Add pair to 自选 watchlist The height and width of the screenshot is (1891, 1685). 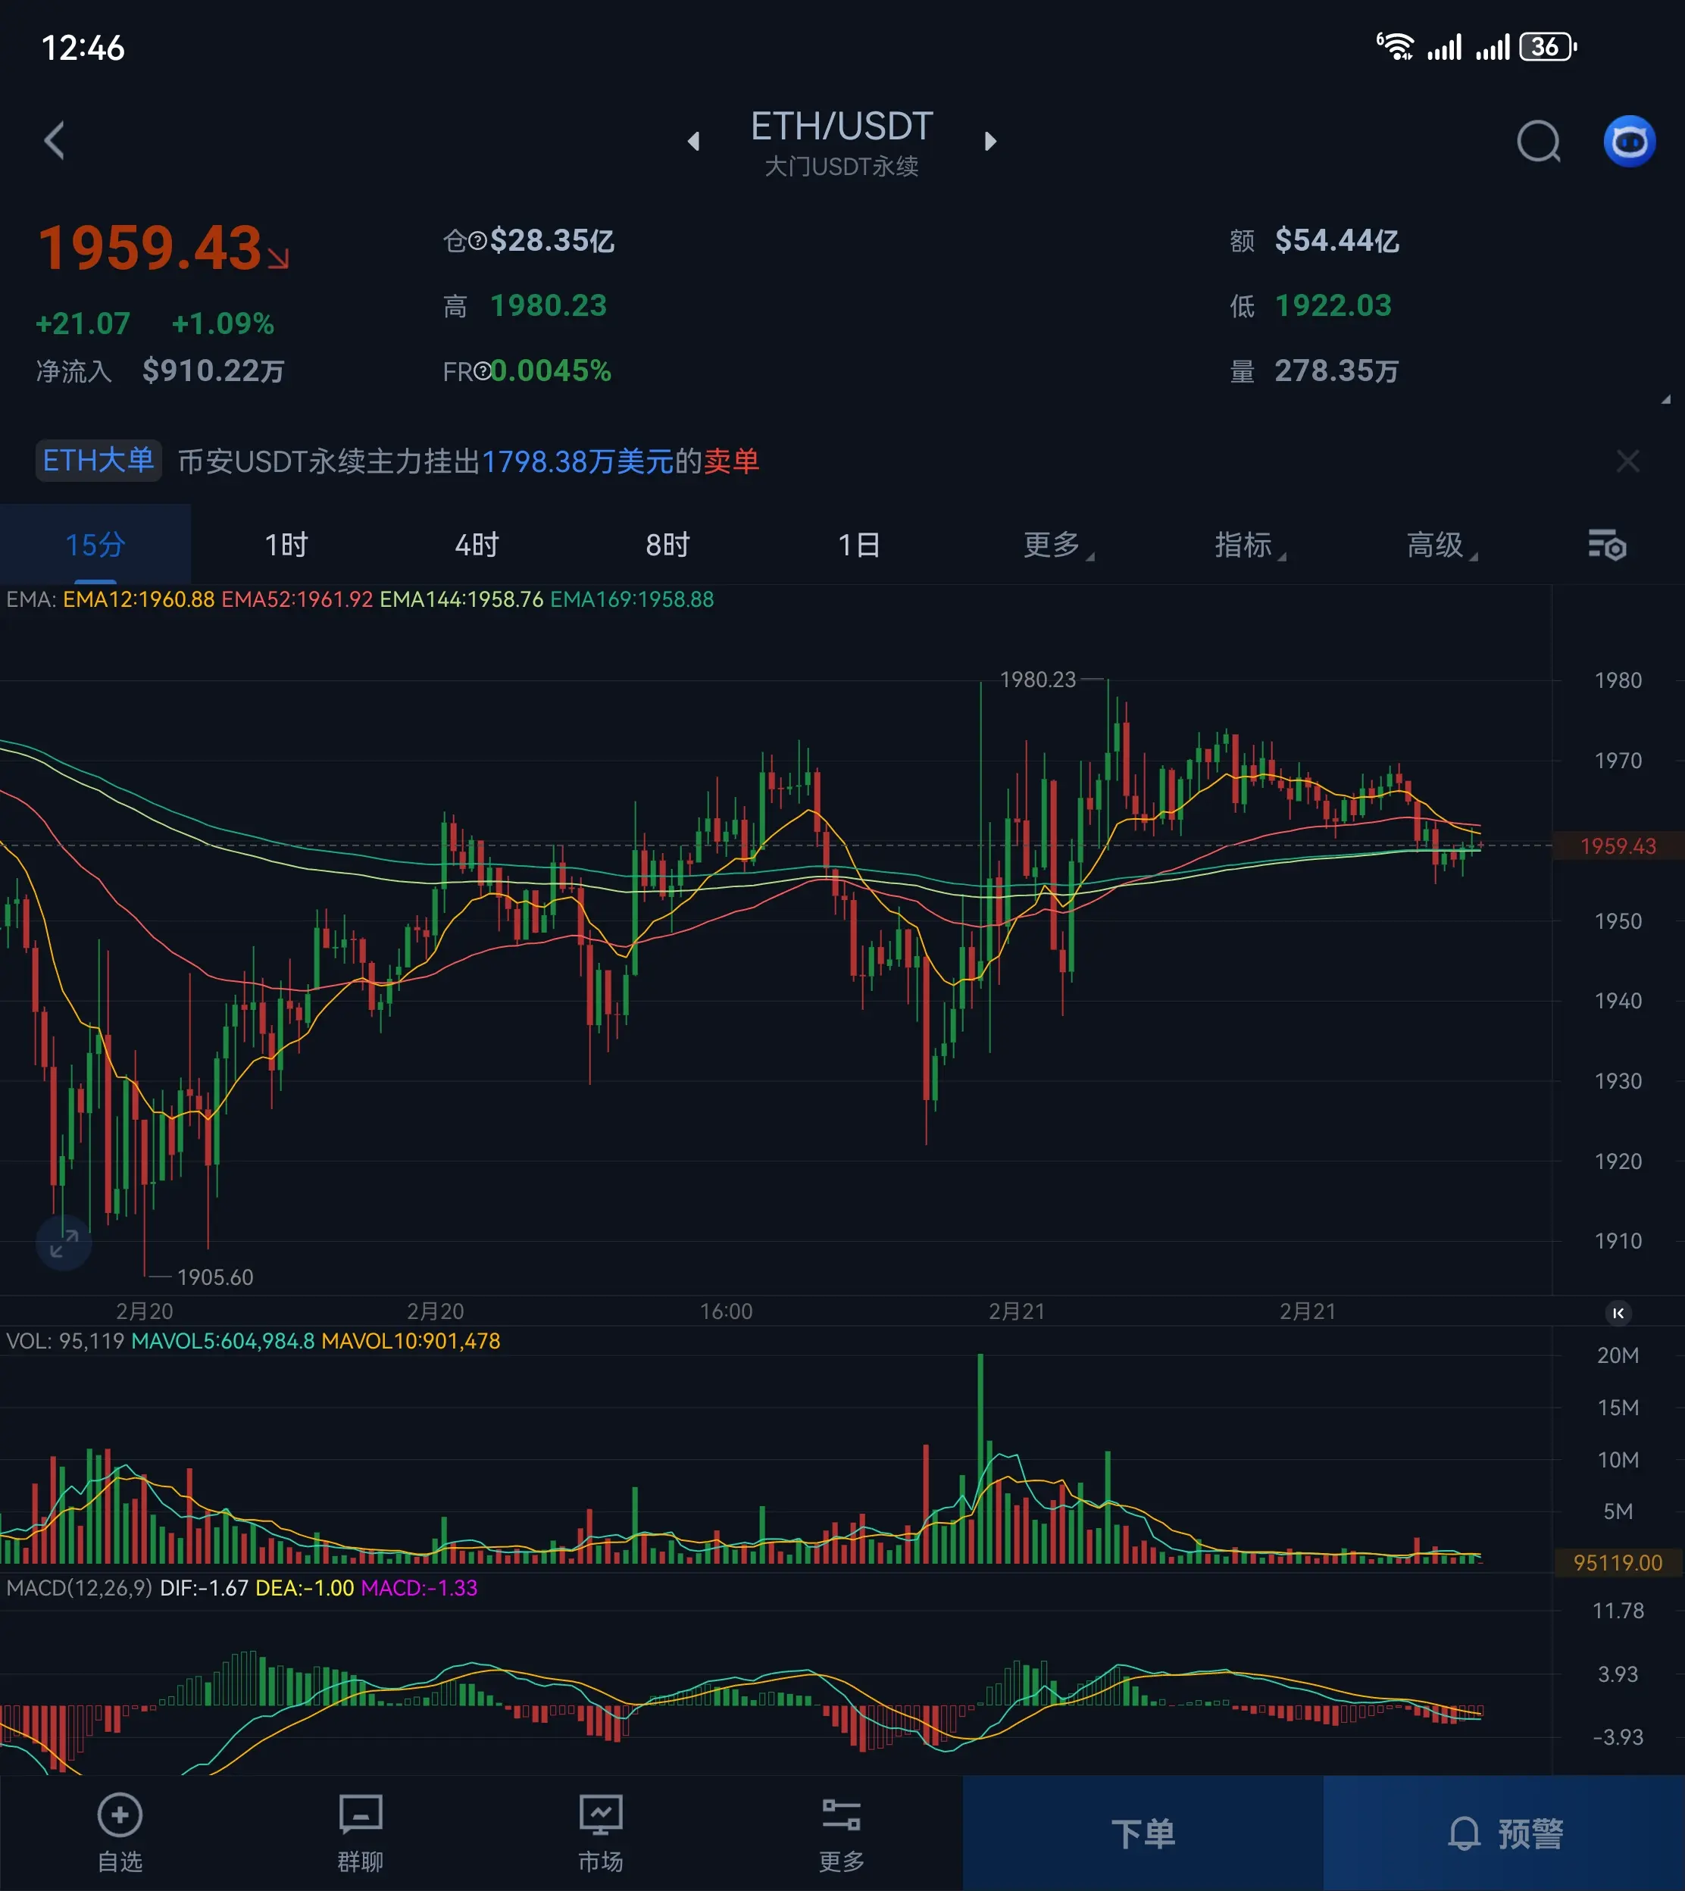[120, 1833]
